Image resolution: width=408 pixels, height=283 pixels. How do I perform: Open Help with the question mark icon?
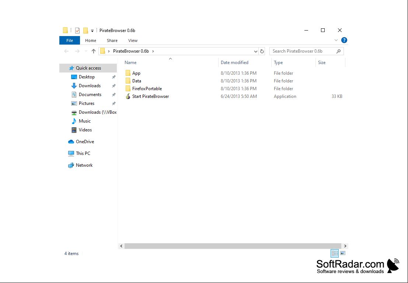(x=344, y=40)
